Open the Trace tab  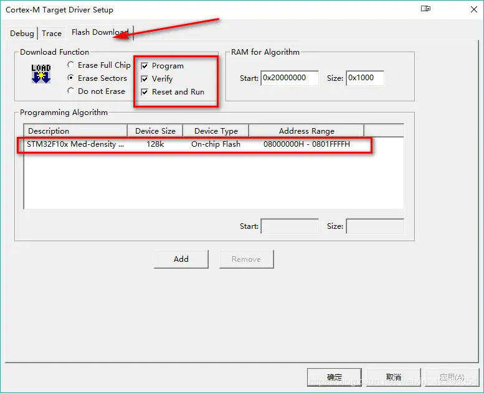point(52,34)
